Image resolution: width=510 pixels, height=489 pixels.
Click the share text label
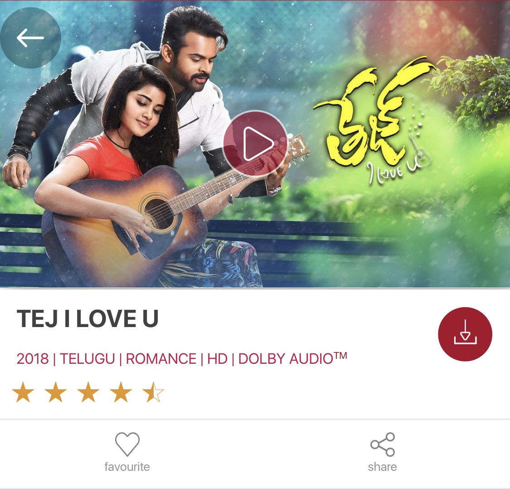(383, 467)
